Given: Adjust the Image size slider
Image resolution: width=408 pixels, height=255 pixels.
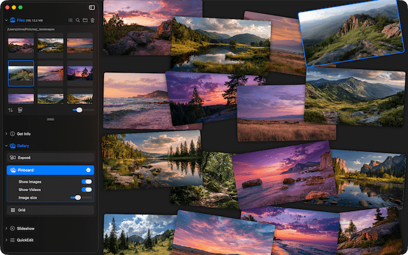Looking at the screenshot, I should [78, 198].
